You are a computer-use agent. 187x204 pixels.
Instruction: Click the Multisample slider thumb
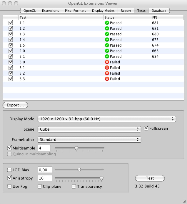(76, 148)
